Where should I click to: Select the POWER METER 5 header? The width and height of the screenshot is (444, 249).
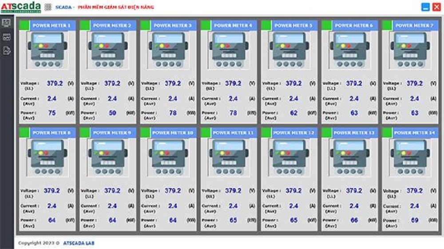point(294,25)
